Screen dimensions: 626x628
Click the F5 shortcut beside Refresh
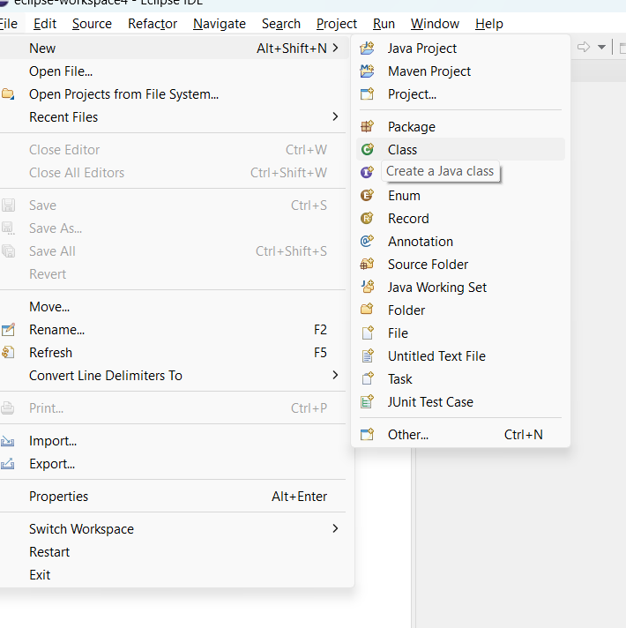(320, 353)
